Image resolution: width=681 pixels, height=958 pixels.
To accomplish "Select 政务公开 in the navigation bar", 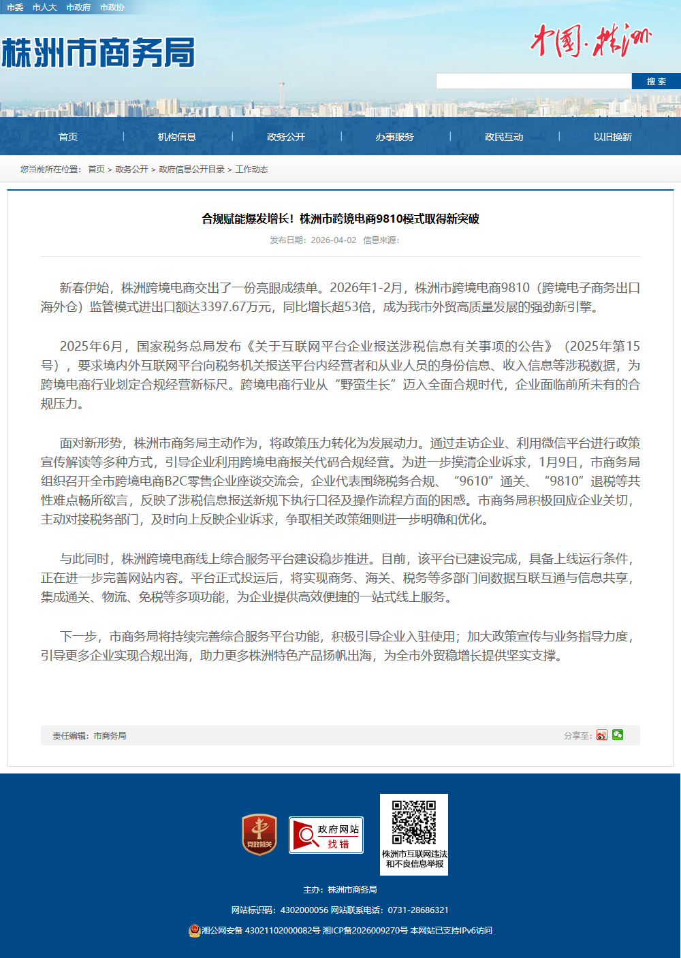I will click(x=286, y=137).
